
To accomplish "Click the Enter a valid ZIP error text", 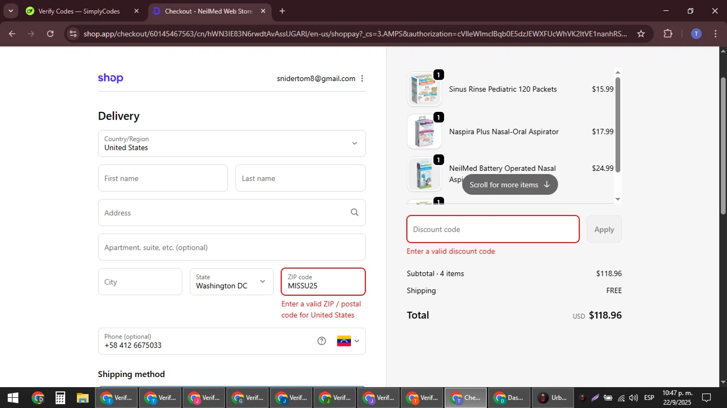I will point(321,309).
